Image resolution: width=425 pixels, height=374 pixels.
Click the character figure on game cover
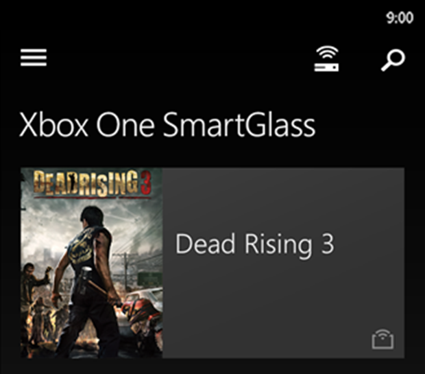coord(87,279)
